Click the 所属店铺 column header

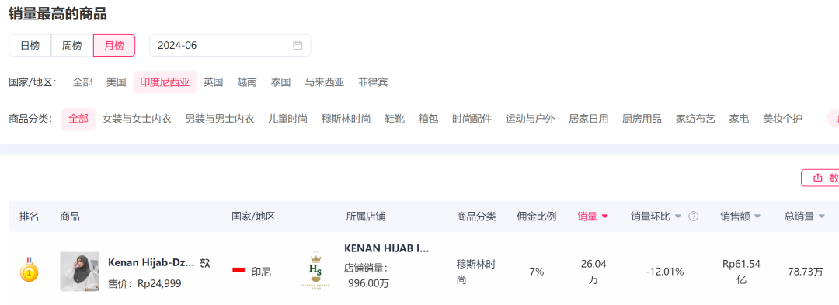(x=365, y=217)
